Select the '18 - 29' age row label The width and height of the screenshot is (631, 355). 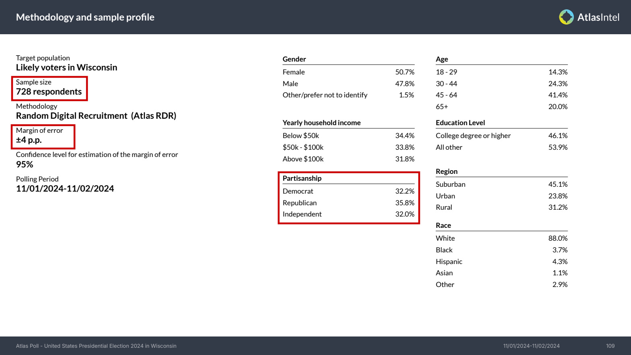[447, 72]
